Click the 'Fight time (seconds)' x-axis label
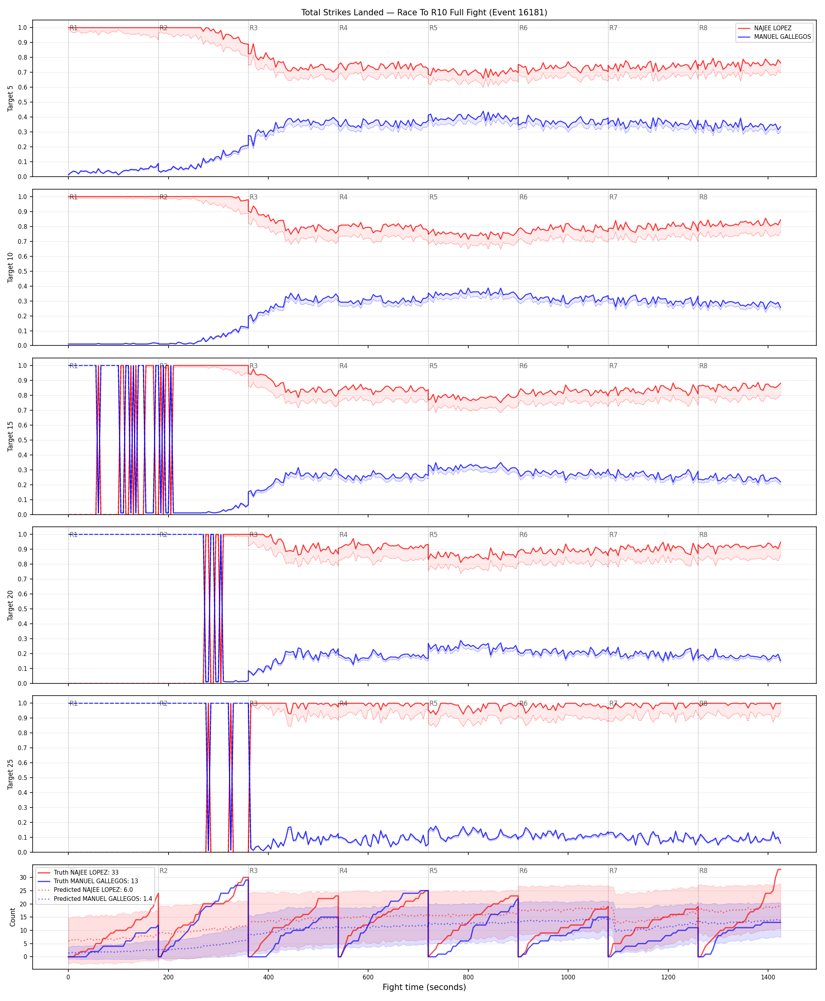Viewport: 825px width, 1001px height. click(424, 987)
